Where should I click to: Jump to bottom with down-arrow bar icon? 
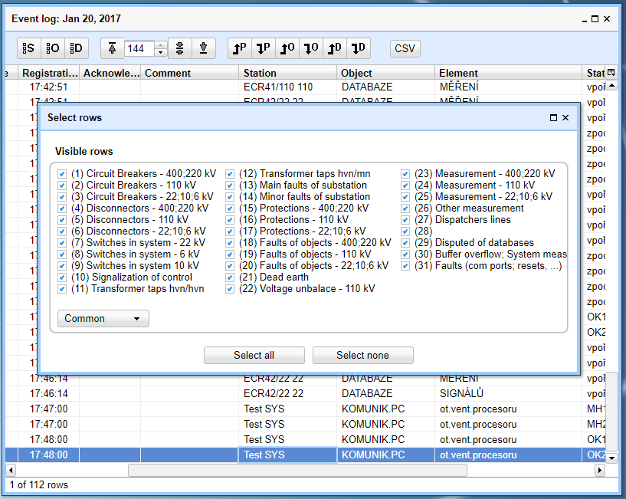(204, 48)
